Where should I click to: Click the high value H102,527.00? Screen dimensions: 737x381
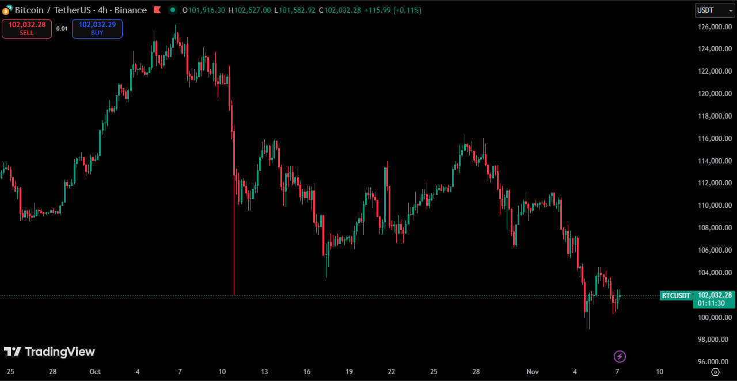pyautogui.click(x=249, y=10)
